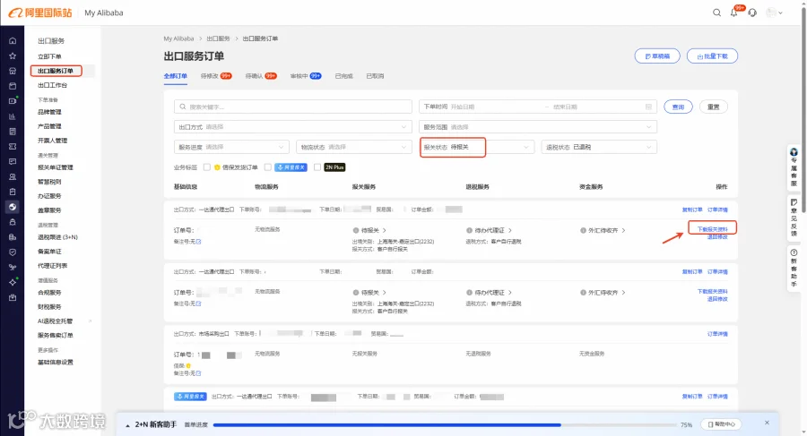
Task: Go to home icon in left rail
Action: (13, 40)
